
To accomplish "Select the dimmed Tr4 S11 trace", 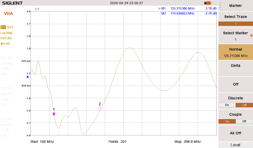I will 7,119.
